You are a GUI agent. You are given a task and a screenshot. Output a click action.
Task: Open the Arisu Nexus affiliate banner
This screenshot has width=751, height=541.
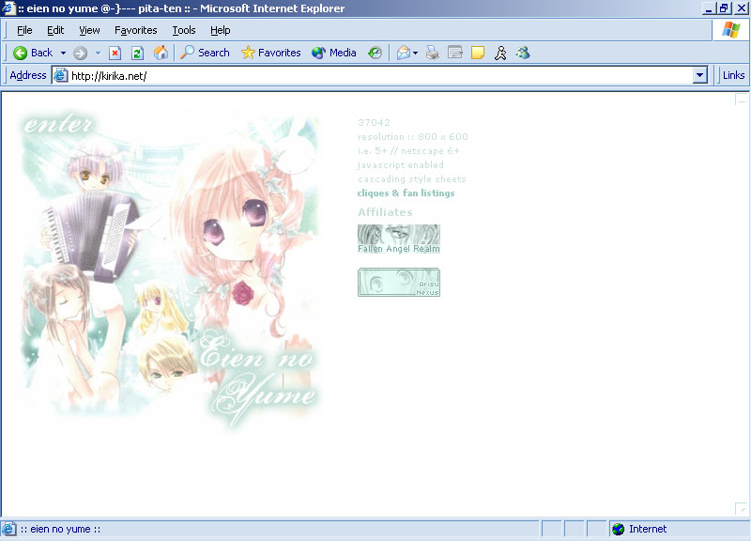tap(398, 282)
